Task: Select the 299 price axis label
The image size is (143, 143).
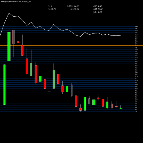Action: tap(136, 27)
